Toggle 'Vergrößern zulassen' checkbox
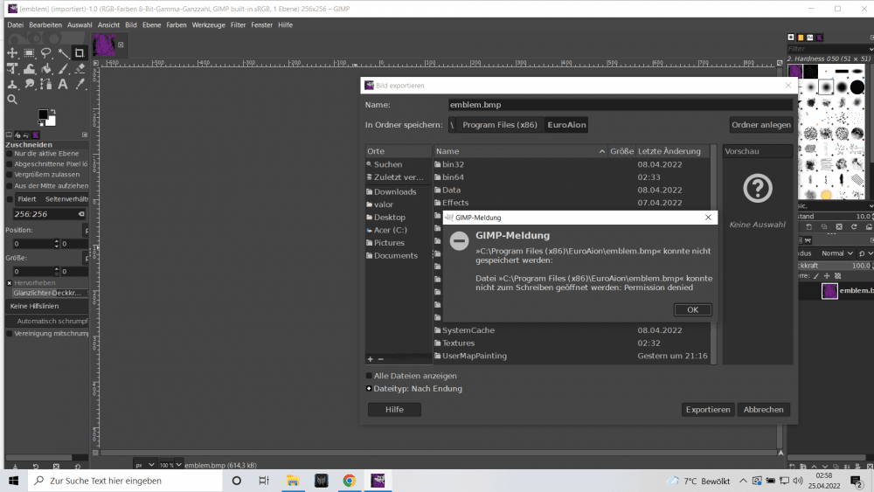874x492 pixels. (x=10, y=175)
